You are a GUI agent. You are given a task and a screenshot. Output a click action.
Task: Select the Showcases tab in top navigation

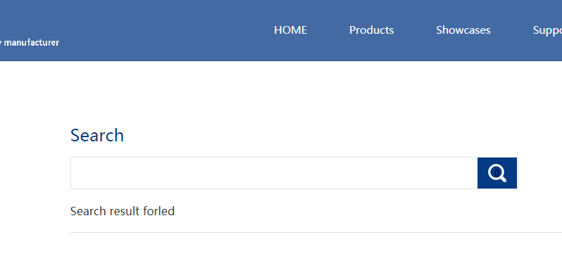[x=463, y=30]
